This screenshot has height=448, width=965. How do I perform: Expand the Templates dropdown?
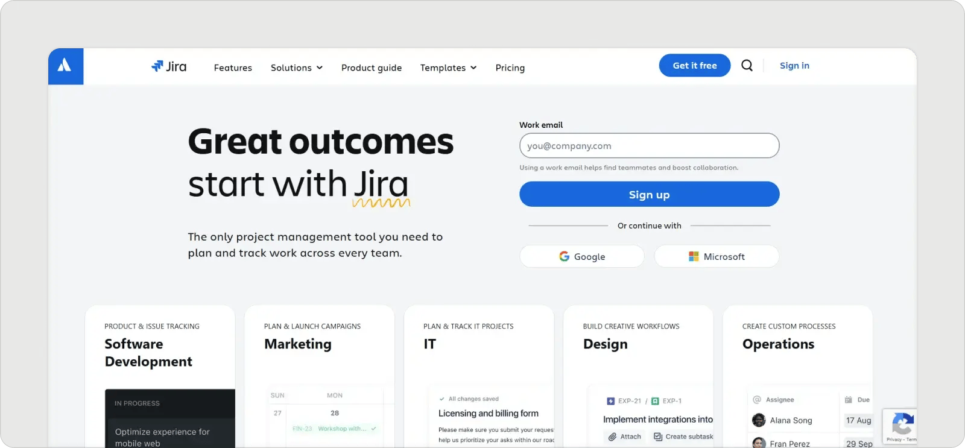click(x=448, y=68)
